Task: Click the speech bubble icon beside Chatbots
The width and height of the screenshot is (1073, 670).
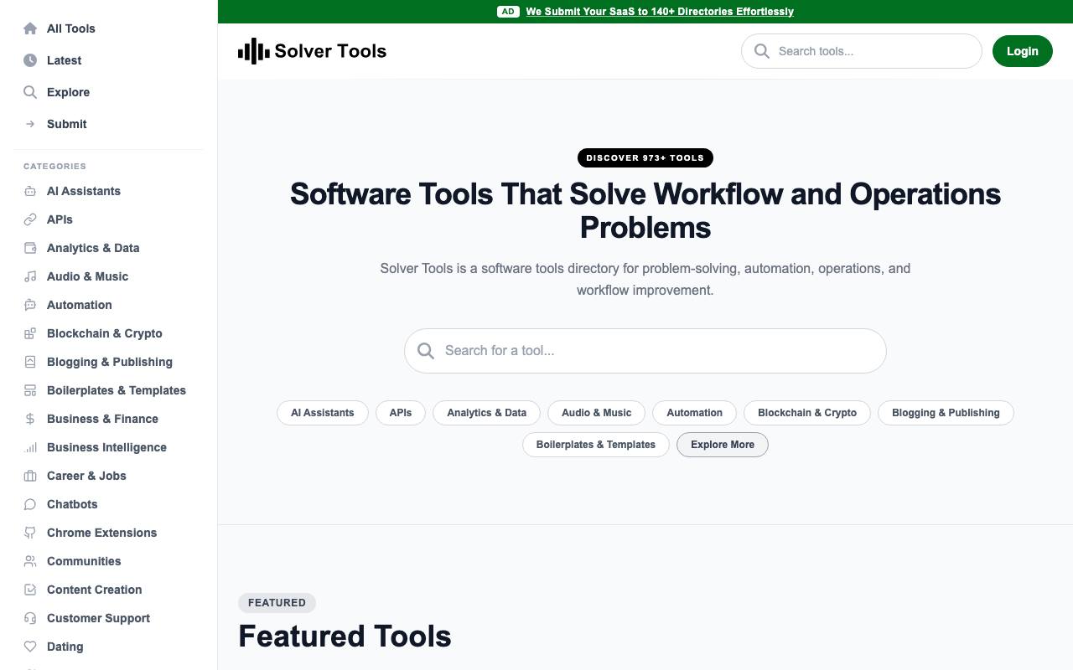Action: [x=30, y=504]
